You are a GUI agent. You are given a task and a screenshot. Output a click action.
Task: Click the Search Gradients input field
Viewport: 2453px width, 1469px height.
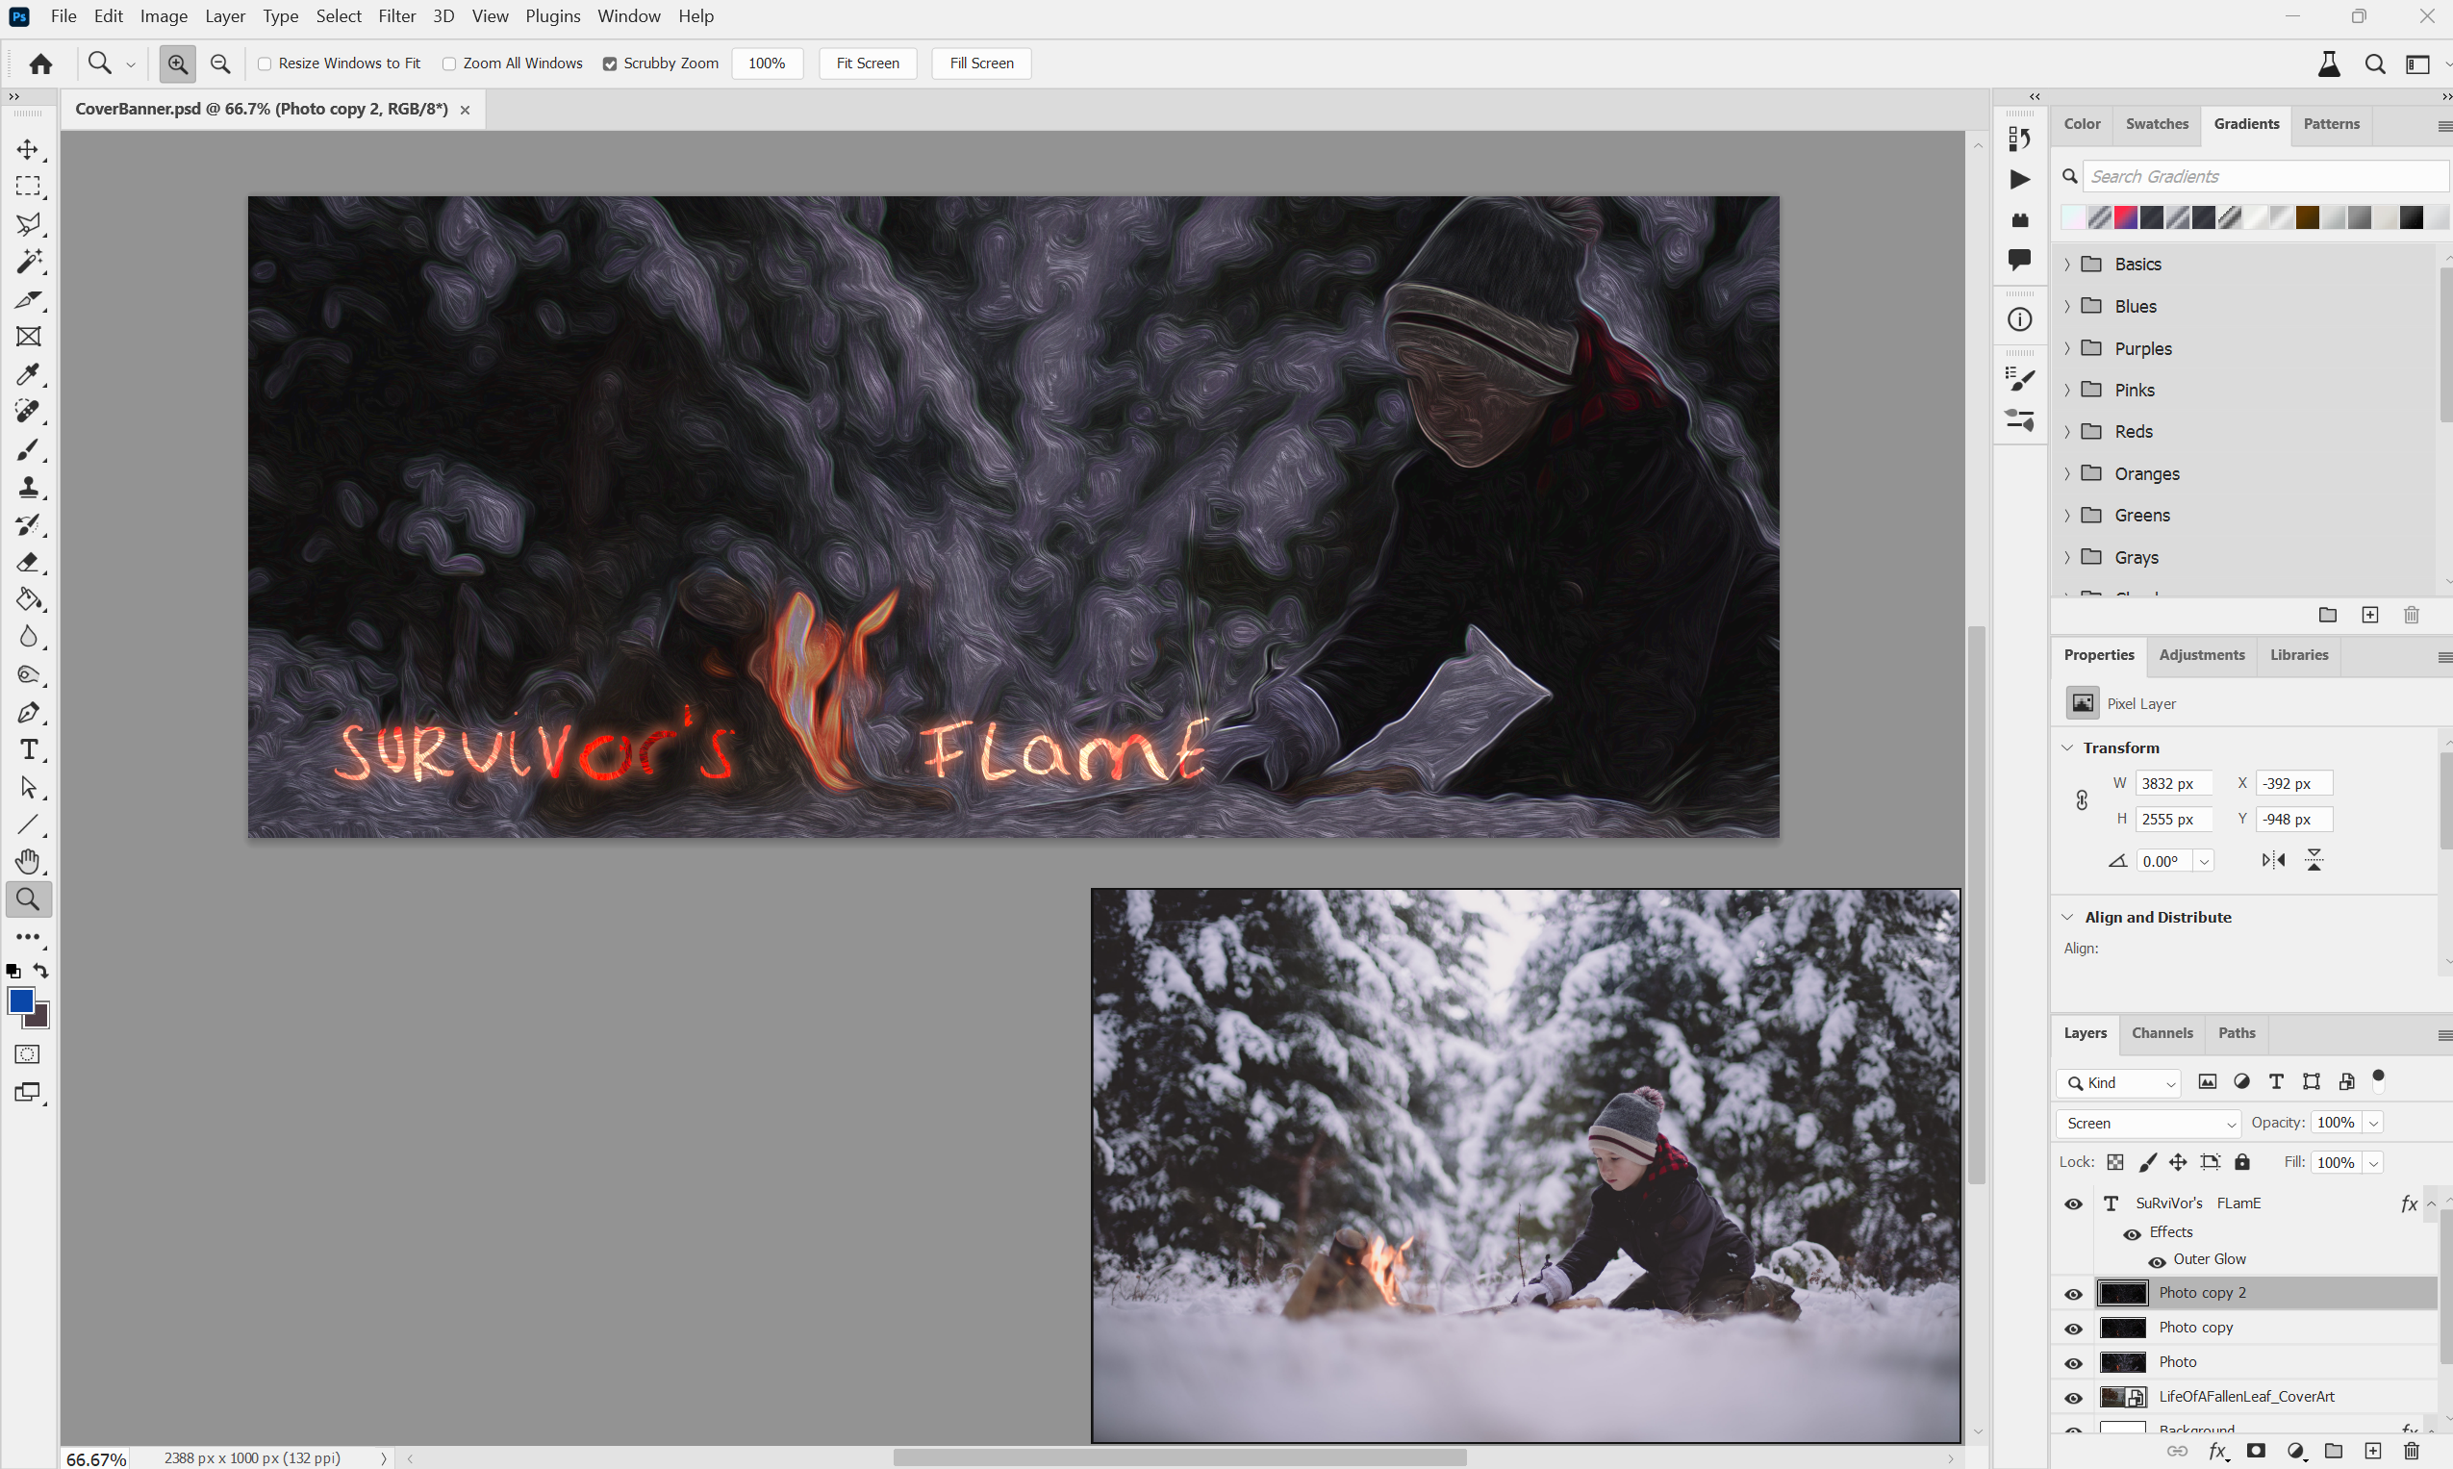[x=2263, y=176]
